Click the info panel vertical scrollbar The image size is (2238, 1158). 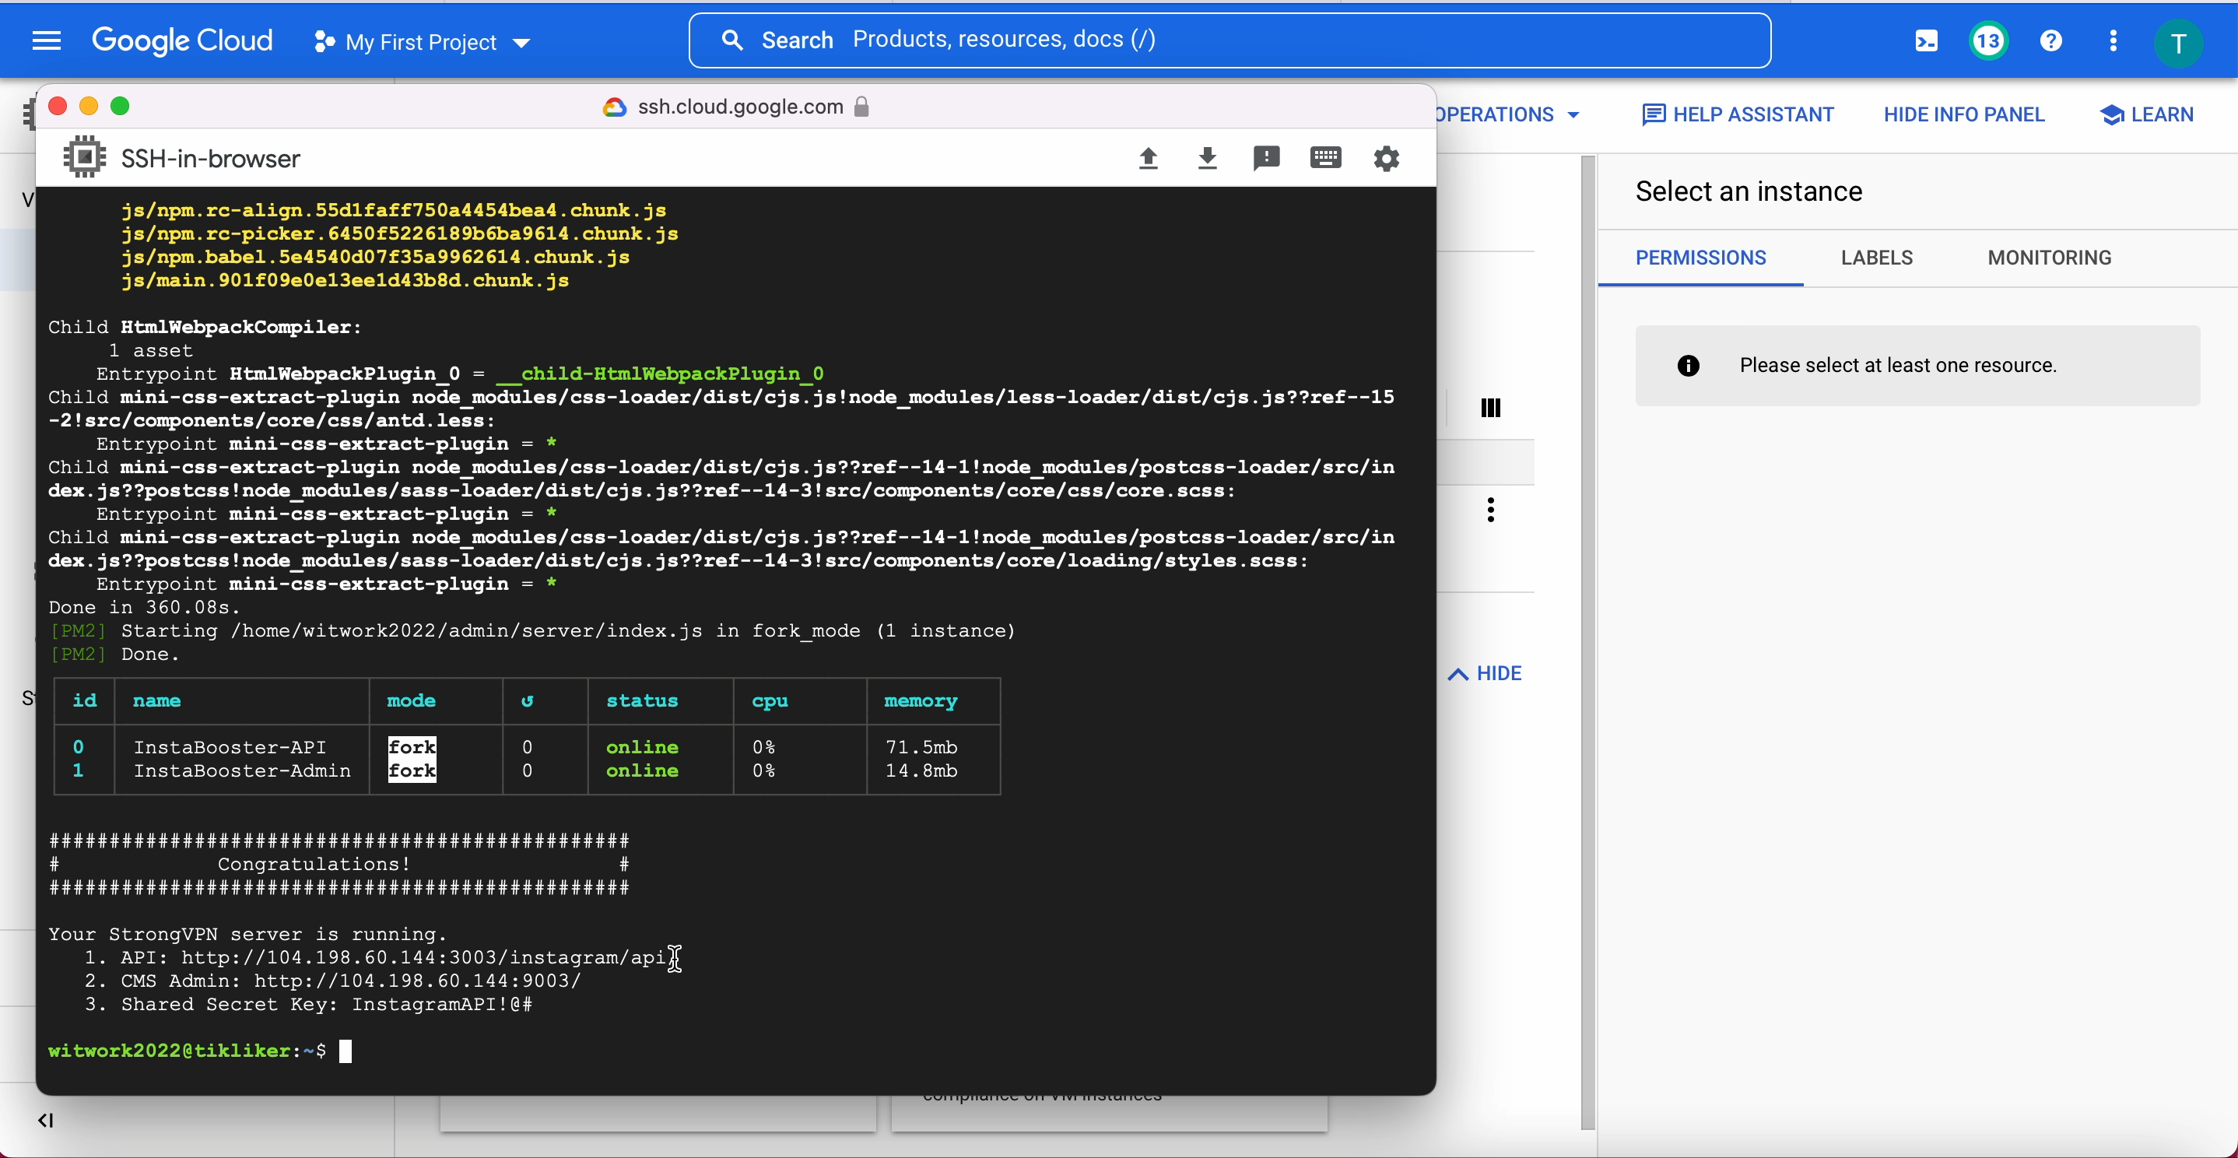[1587, 643]
